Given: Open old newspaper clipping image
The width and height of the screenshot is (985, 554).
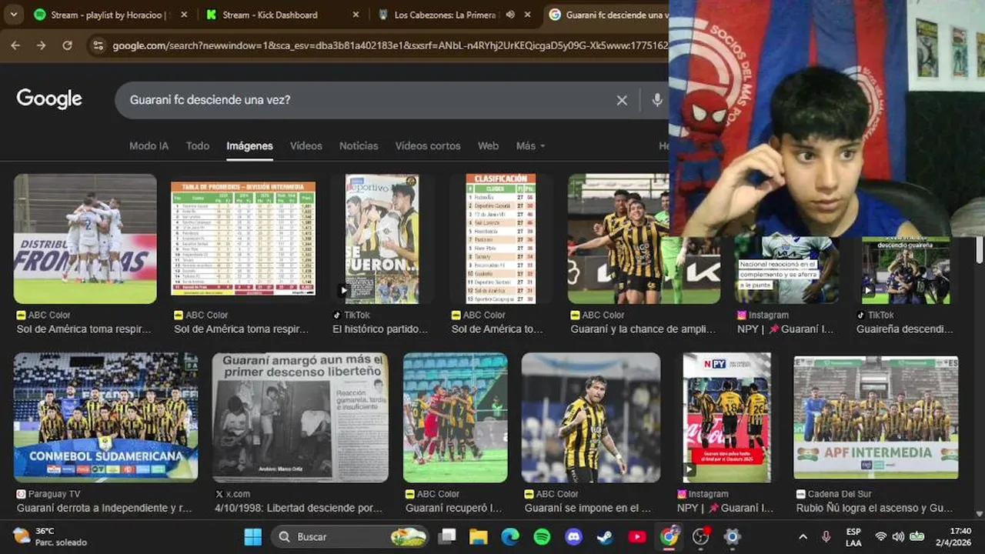Looking at the screenshot, I should pyautogui.click(x=300, y=418).
